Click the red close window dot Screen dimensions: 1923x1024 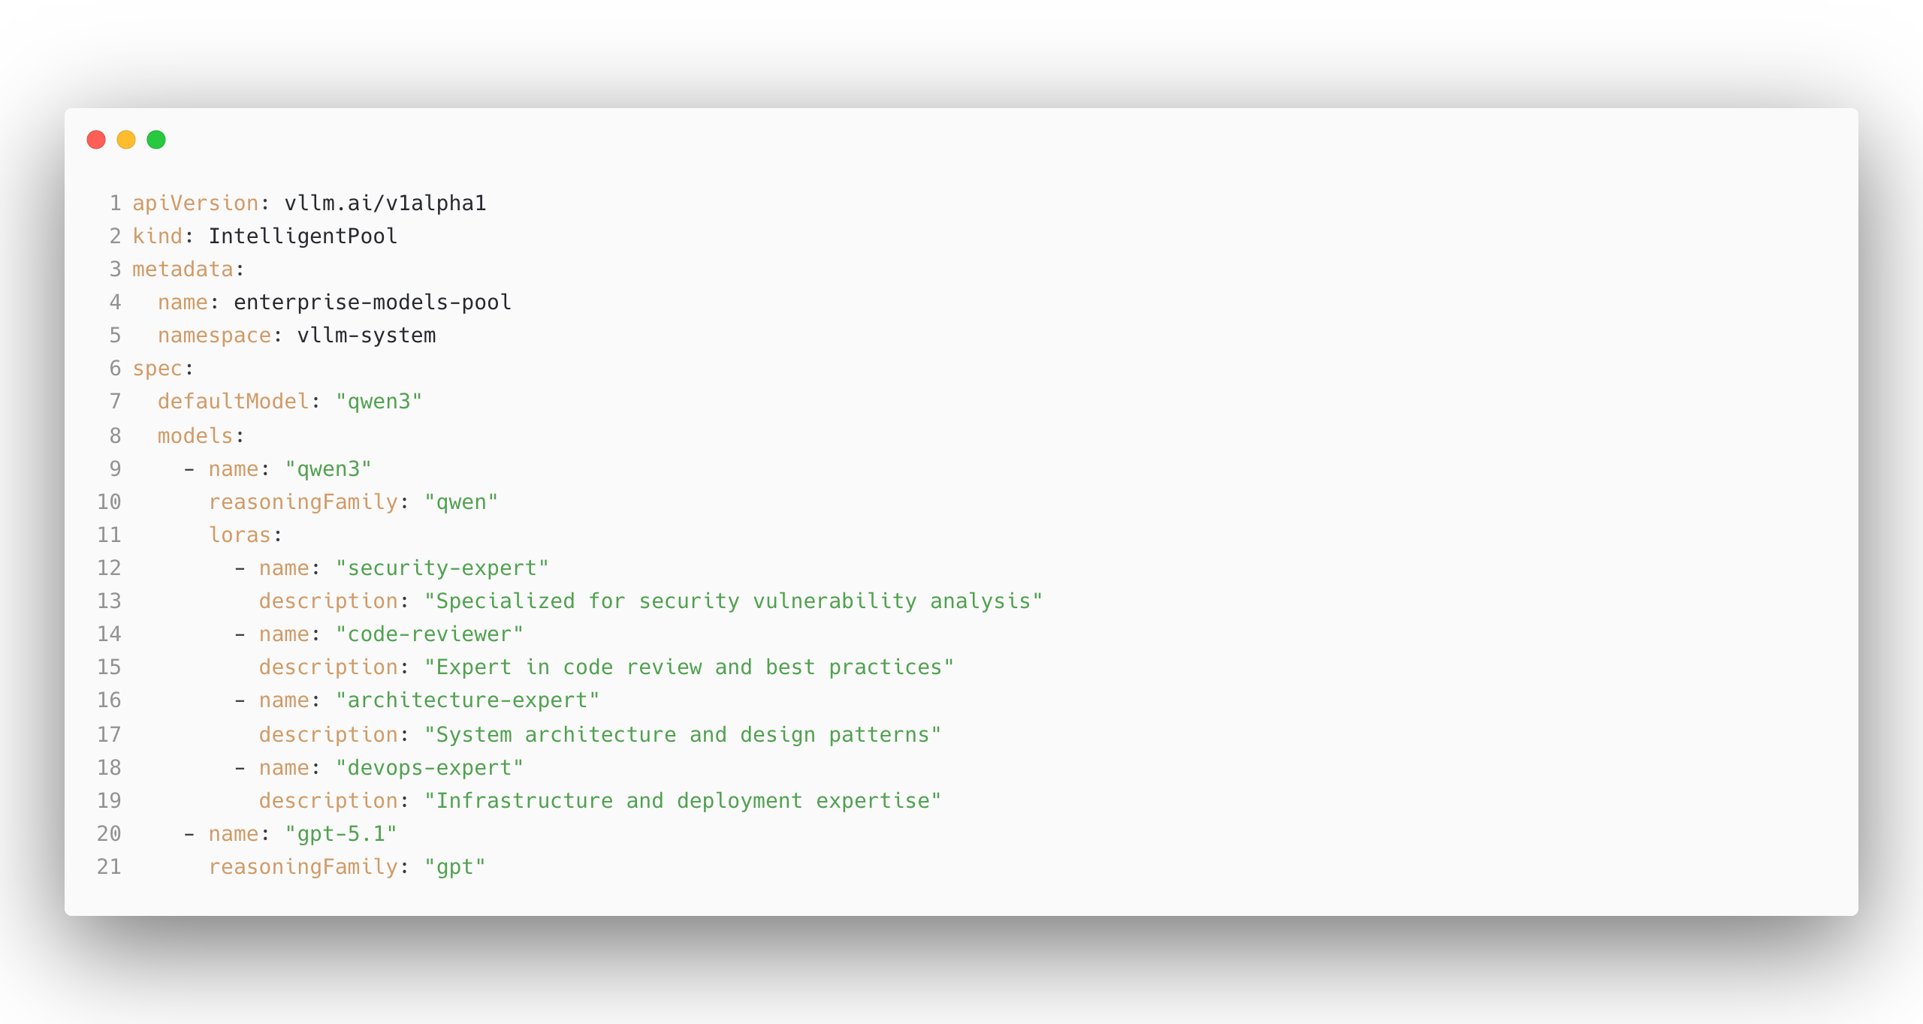96,140
